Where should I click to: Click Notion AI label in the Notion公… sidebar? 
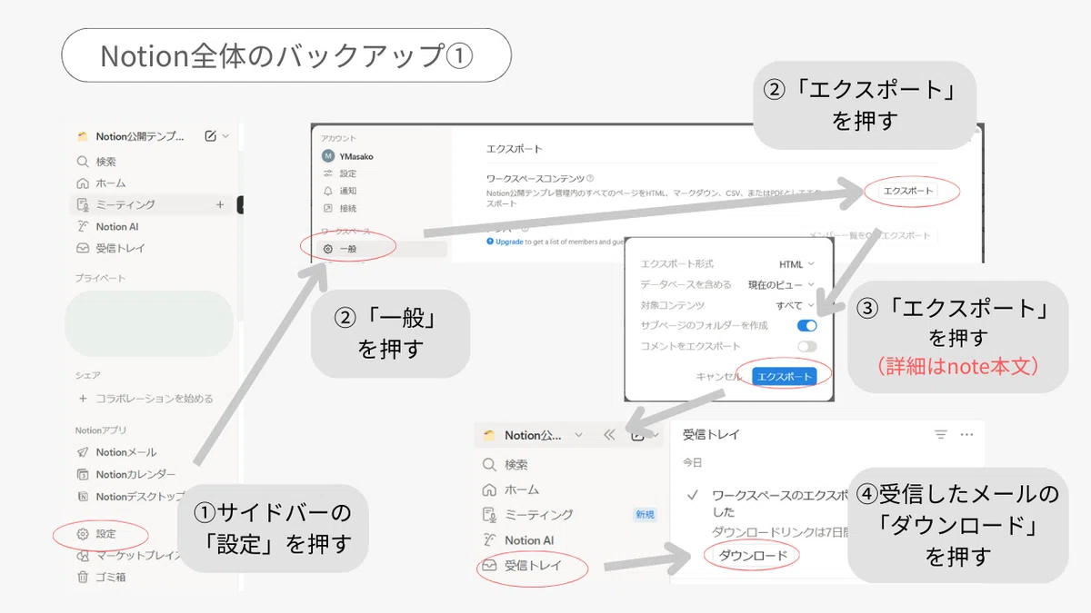(529, 540)
